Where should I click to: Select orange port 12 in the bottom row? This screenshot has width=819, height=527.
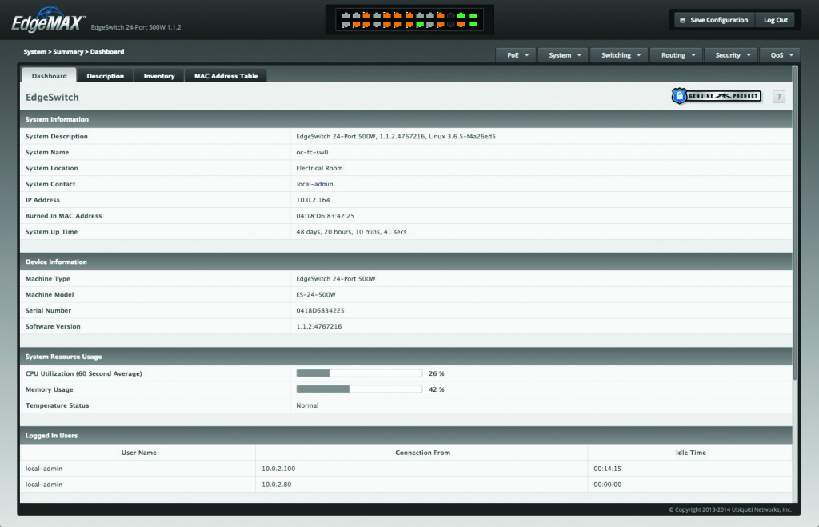[398, 24]
